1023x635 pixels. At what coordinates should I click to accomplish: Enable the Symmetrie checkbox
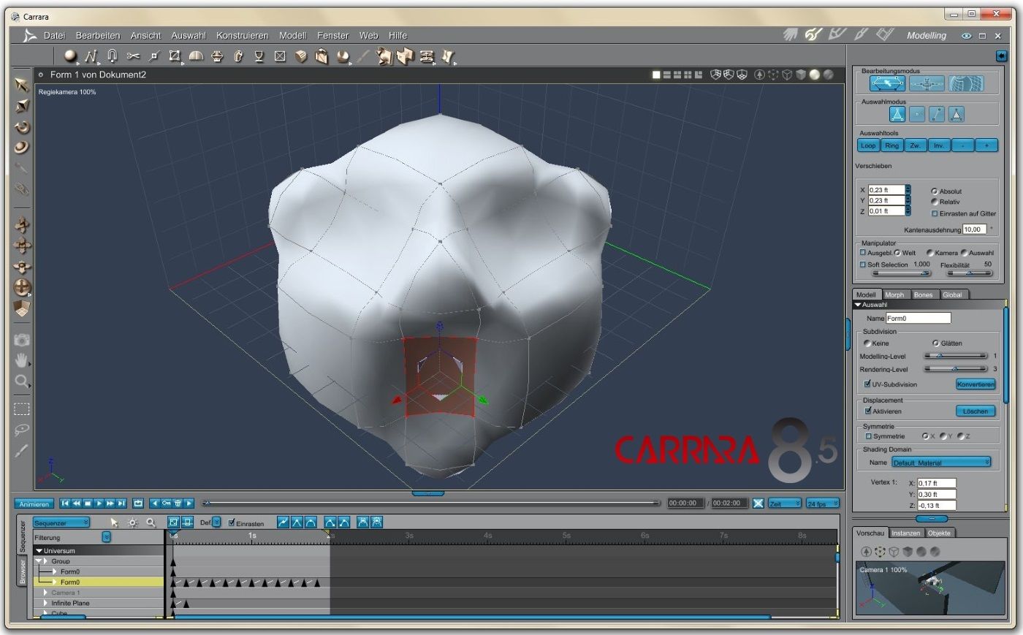click(869, 436)
